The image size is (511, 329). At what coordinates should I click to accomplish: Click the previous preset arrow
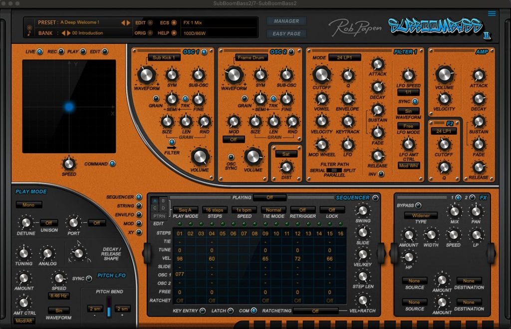[123, 23]
